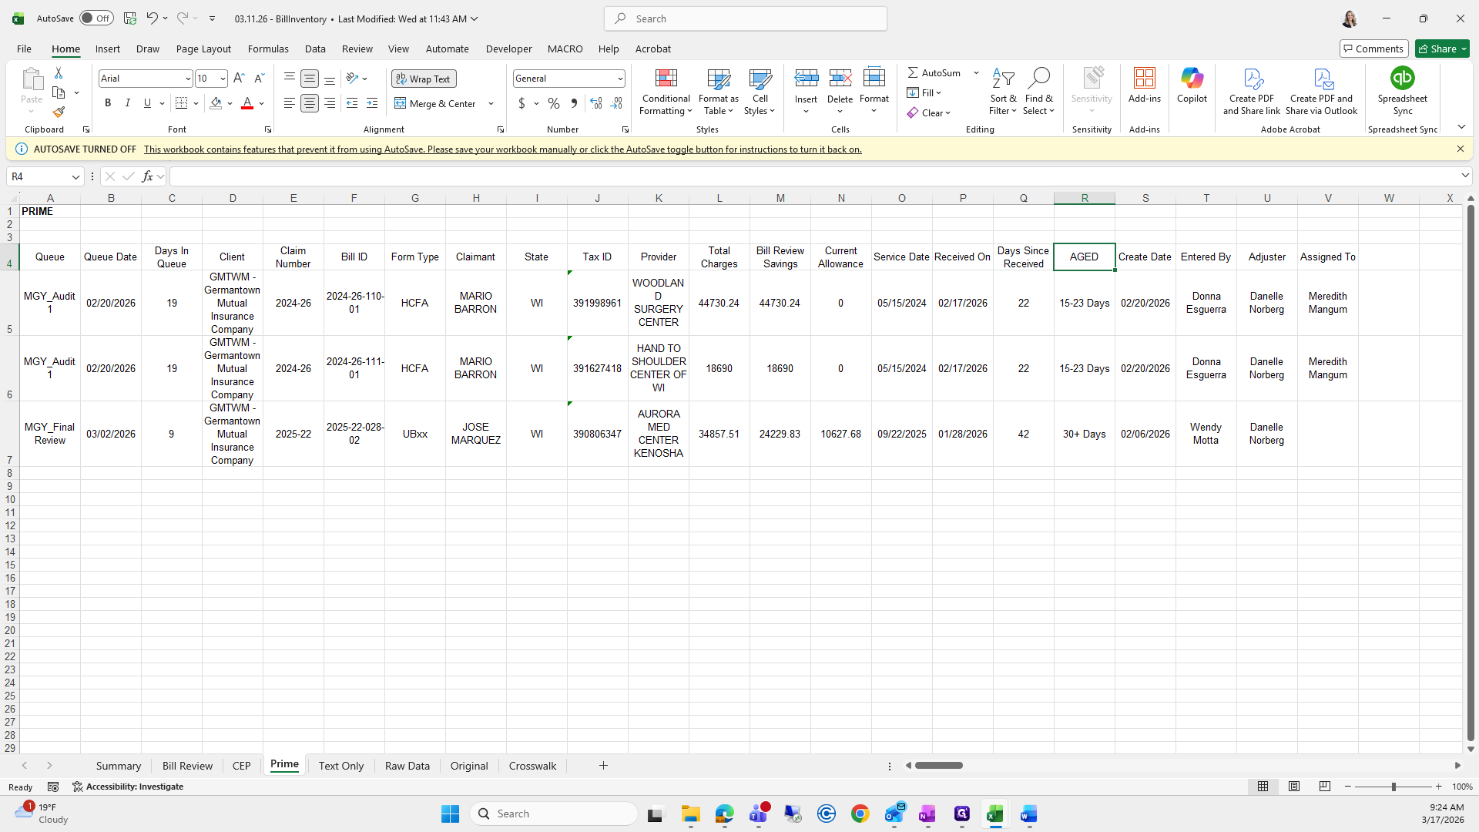Expand the font name dropdown

187,79
